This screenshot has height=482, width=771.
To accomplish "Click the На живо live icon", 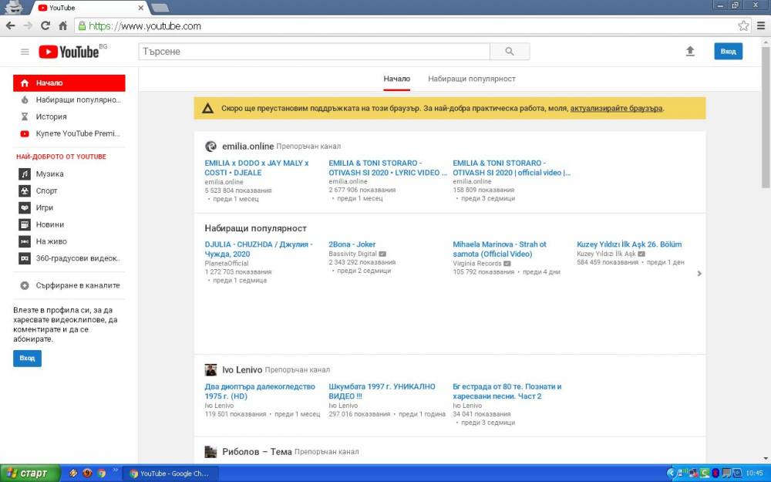I will (25, 241).
